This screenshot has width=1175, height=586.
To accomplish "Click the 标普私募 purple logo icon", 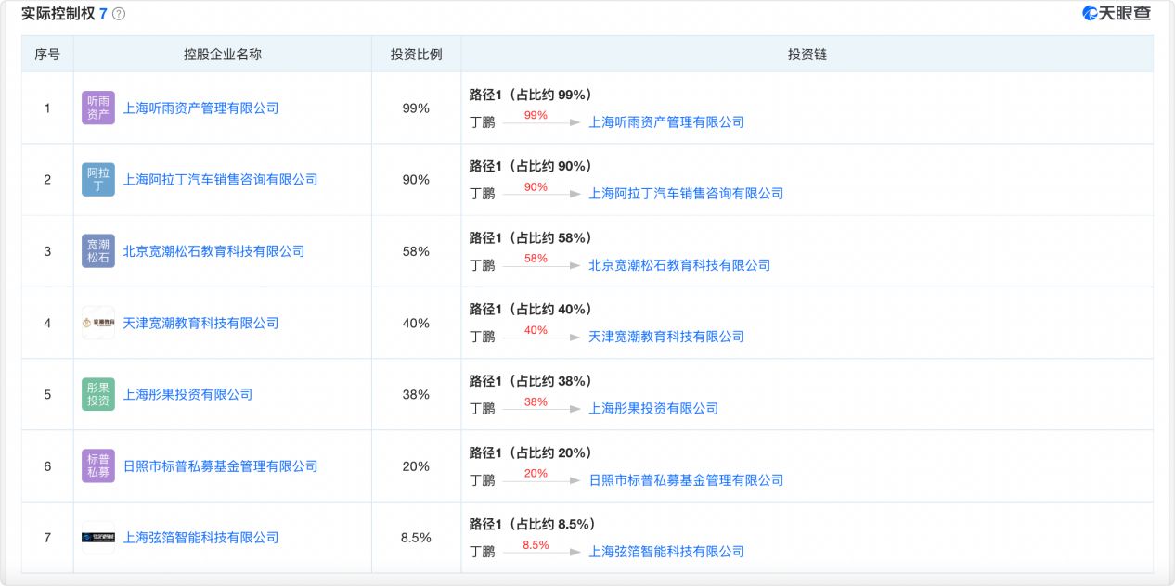I will pyautogui.click(x=97, y=465).
